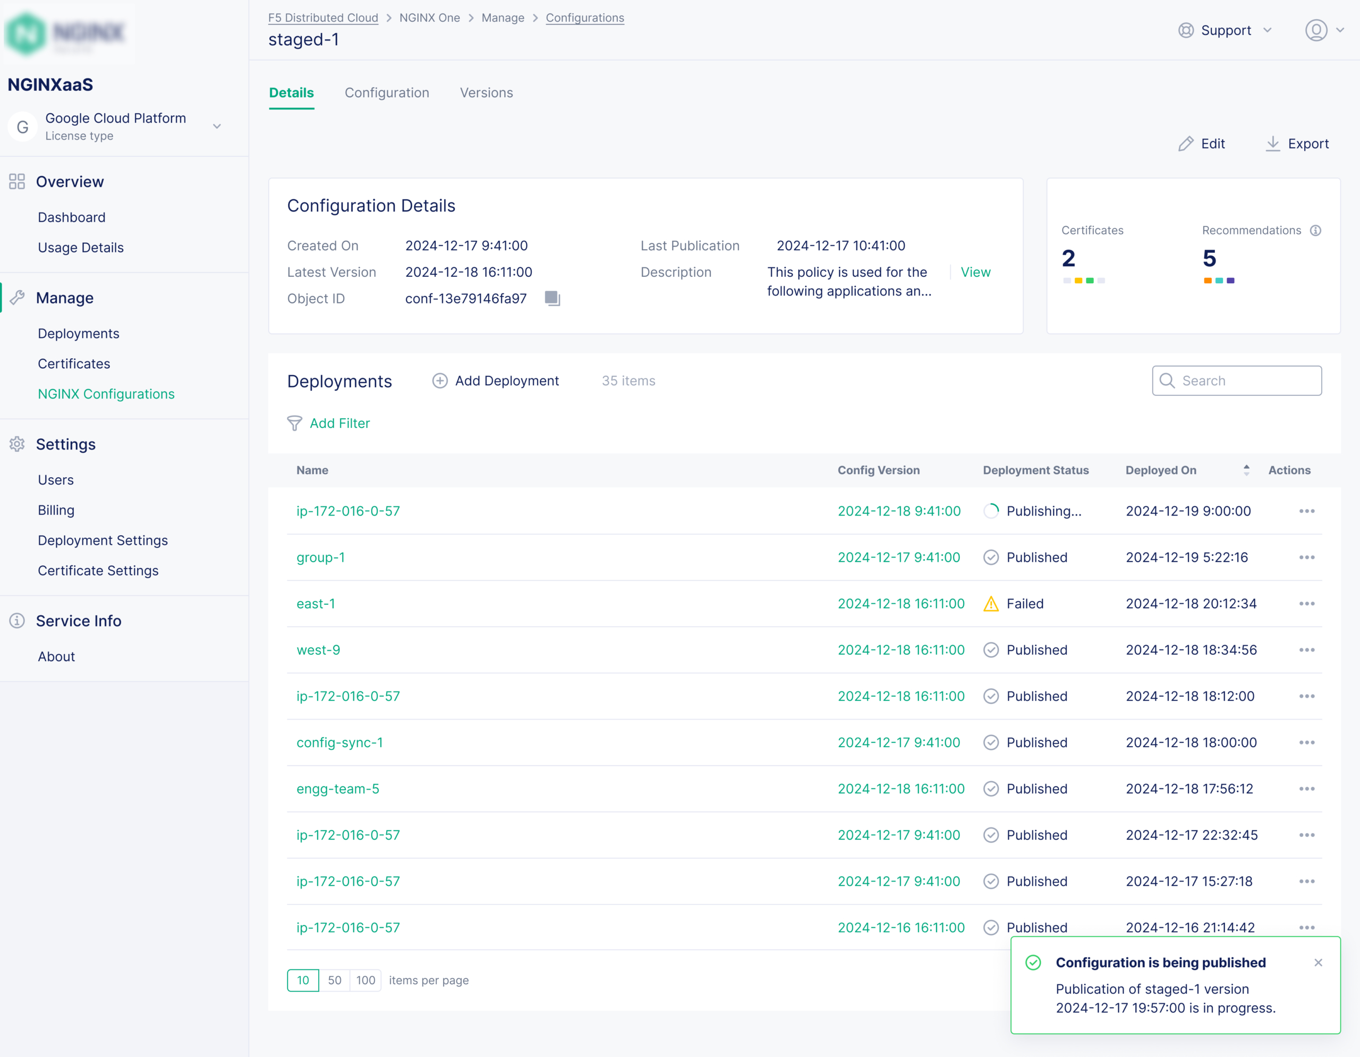This screenshot has height=1057, width=1360.
Task: Click the Recommendations info icon
Action: coord(1316,231)
